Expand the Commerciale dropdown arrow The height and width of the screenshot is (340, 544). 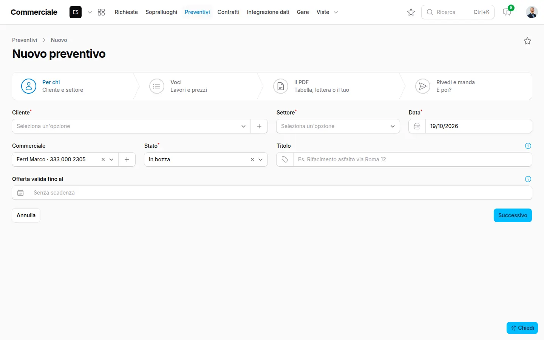pos(111,159)
